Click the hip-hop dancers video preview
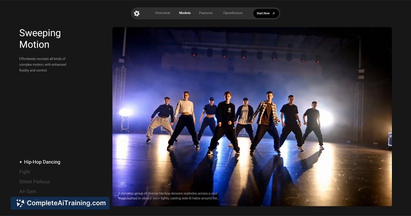The image size is (411, 216). (252, 116)
